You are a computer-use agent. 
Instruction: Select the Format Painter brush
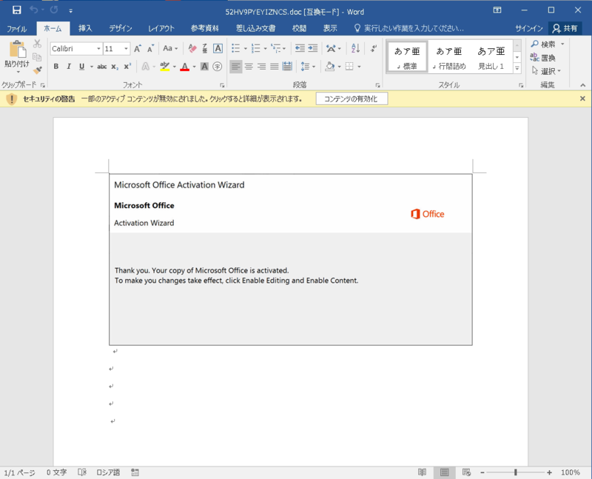(37, 70)
